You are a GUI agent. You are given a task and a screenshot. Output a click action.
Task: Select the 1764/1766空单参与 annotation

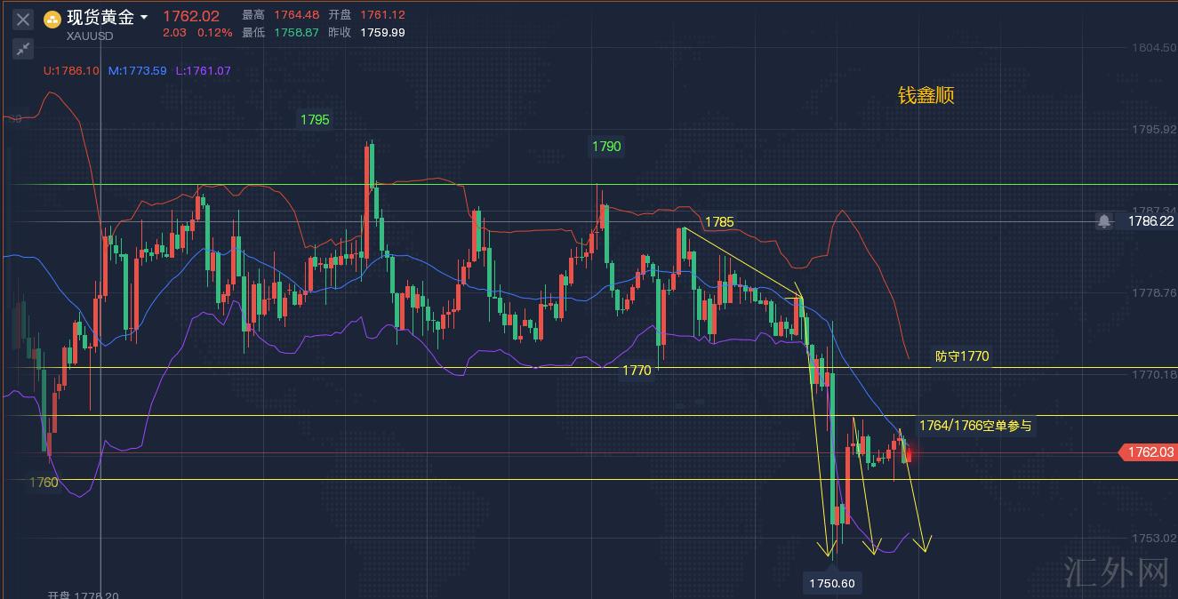click(974, 426)
